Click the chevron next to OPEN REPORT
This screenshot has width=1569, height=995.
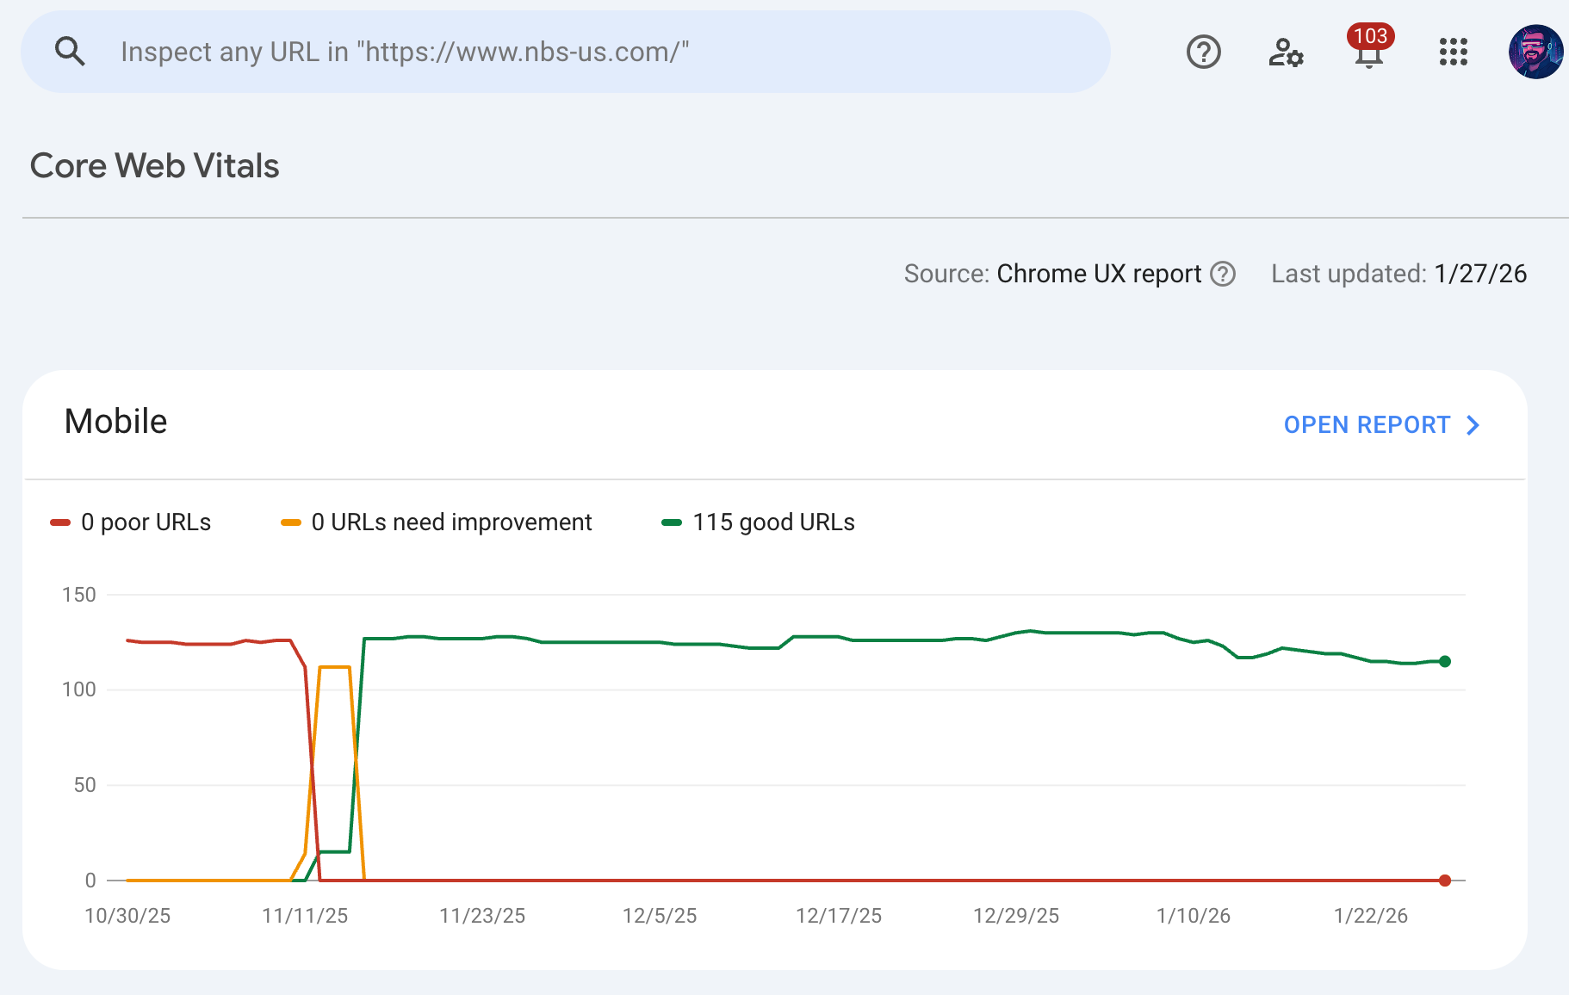1473,425
